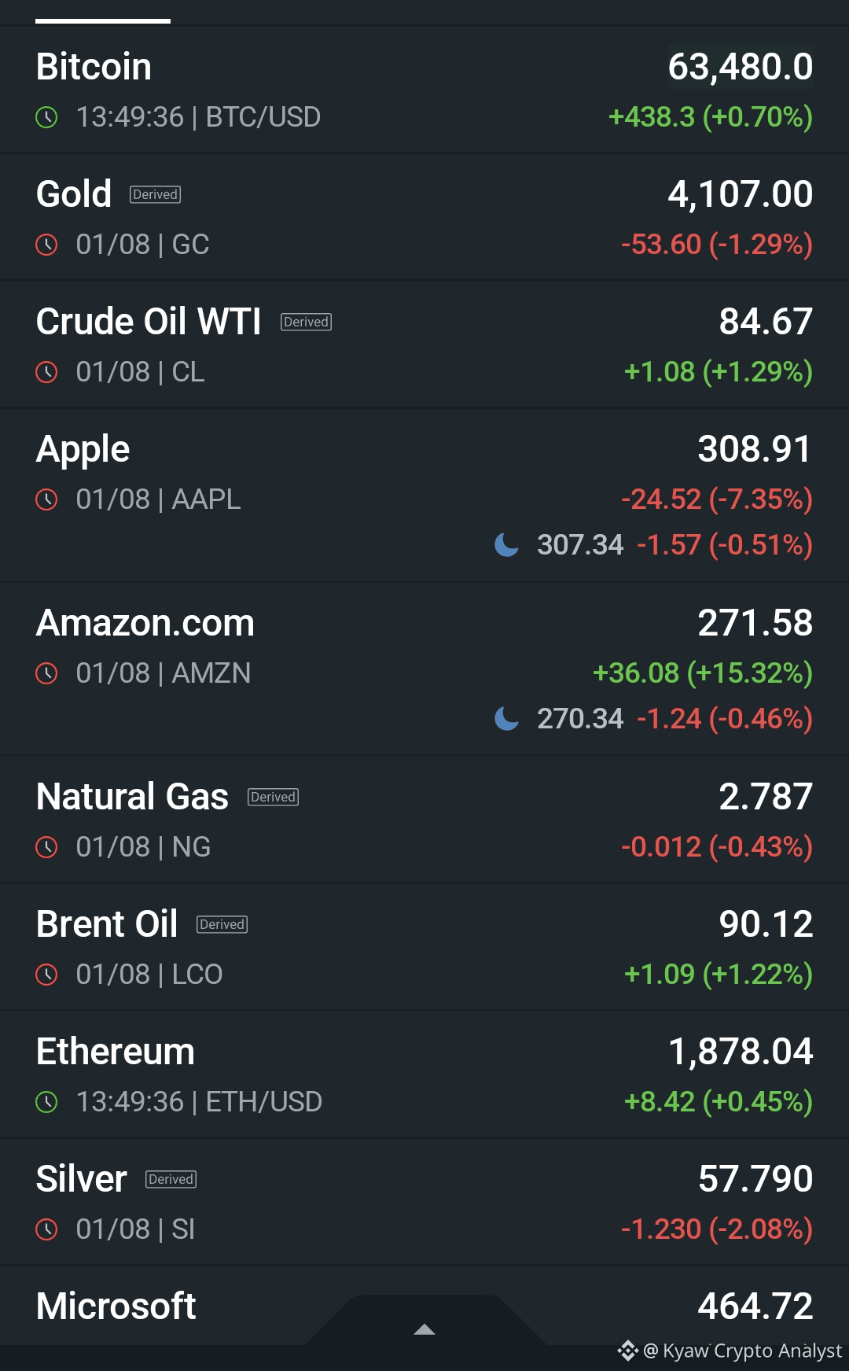
Task: Click the Derived badge next to Gold
Action: [156, 194]
